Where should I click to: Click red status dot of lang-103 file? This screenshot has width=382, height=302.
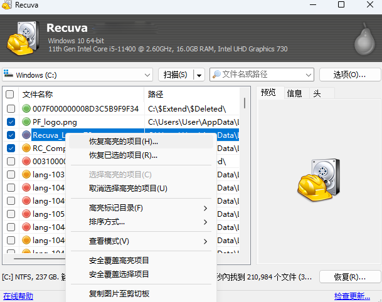coord(26,175)
